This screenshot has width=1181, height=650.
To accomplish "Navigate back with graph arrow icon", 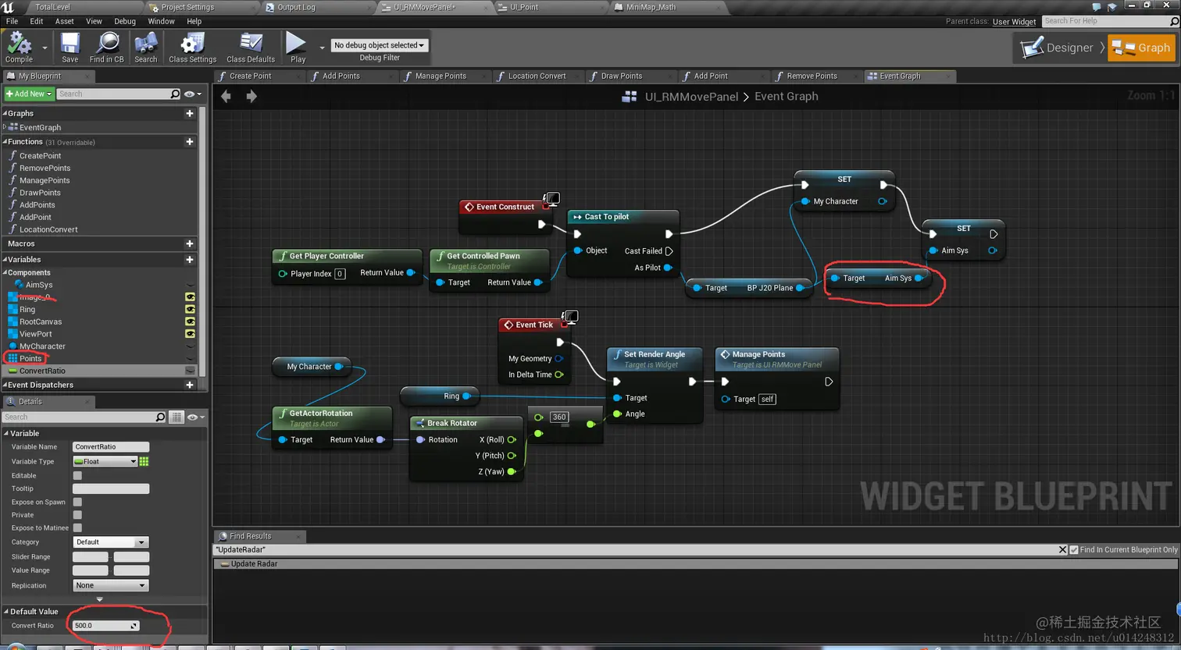I will click(227, 96).
